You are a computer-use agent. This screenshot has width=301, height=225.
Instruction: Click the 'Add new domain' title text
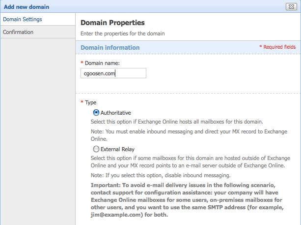(27, 7)
